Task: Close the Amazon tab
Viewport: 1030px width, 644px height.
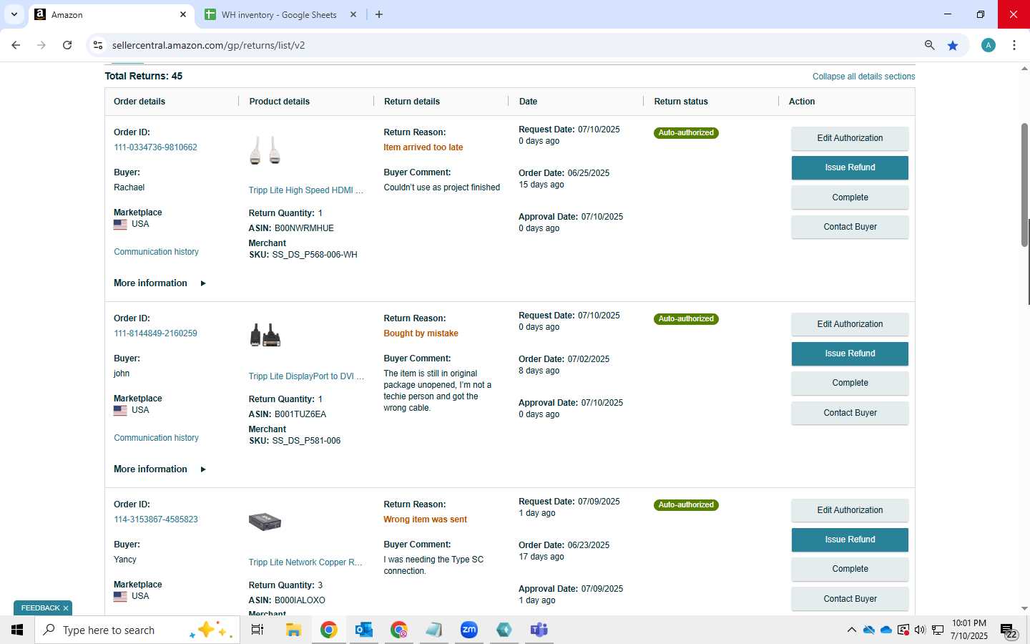Action: point(183,14)
